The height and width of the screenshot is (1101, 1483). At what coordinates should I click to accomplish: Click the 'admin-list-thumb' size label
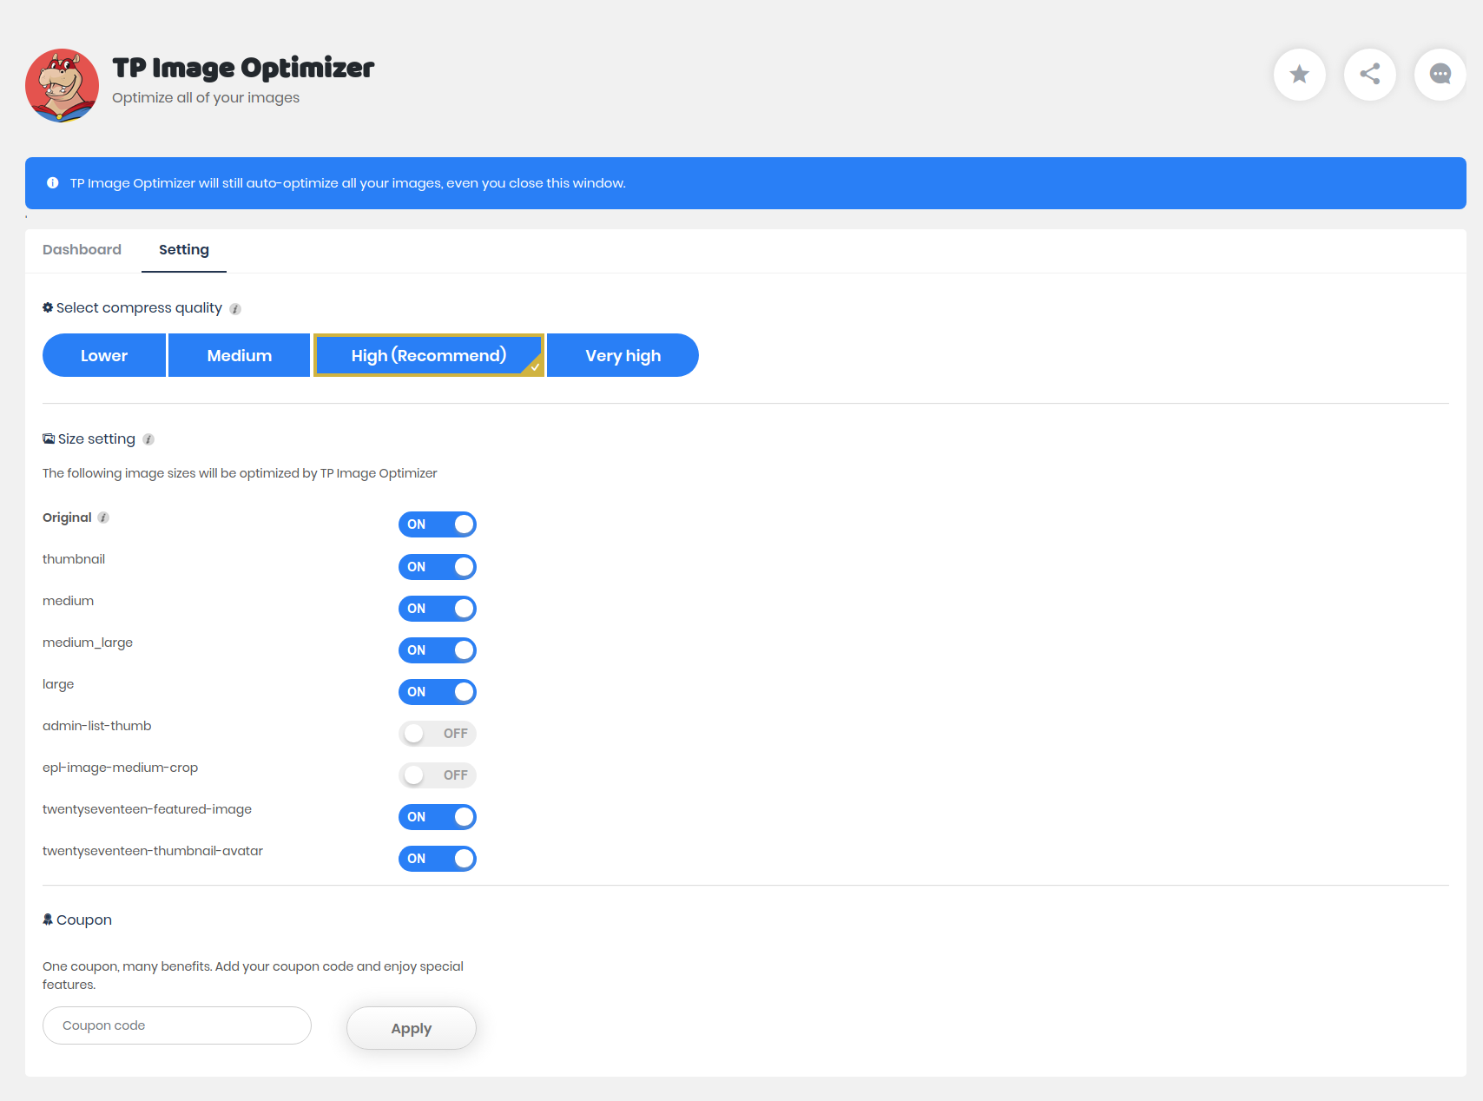97,726
